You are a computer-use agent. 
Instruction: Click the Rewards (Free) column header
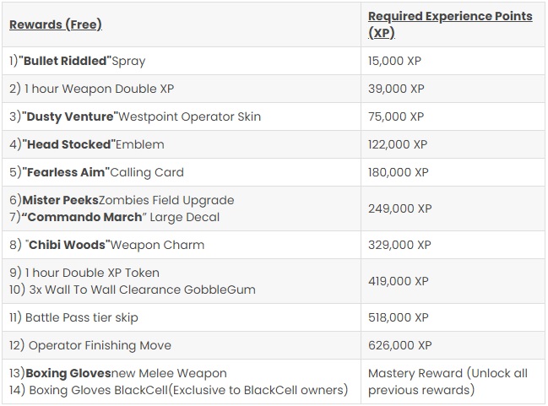[x=56, y=24]
